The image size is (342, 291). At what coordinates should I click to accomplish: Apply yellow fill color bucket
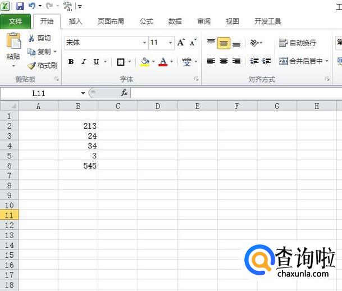pos(145,62)
